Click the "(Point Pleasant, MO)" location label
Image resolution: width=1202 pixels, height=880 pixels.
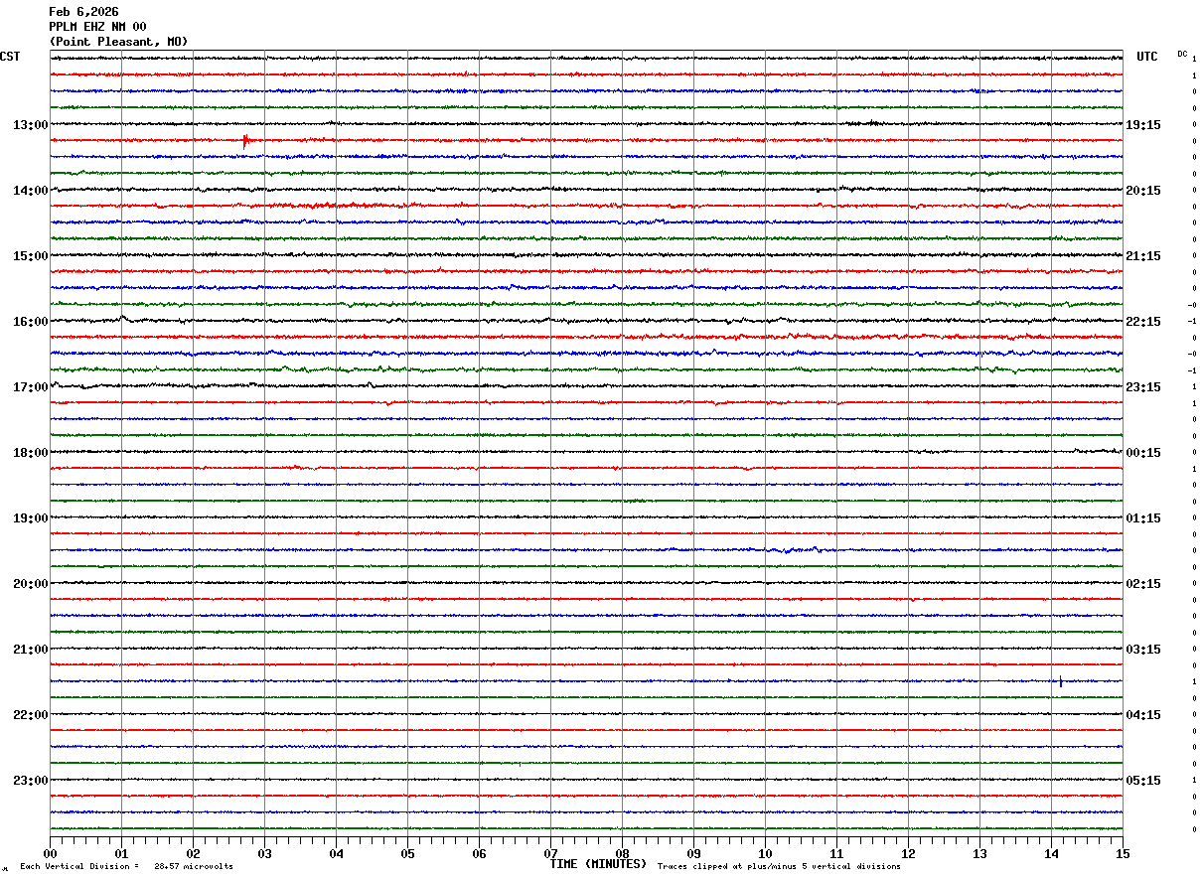[118, 42]
